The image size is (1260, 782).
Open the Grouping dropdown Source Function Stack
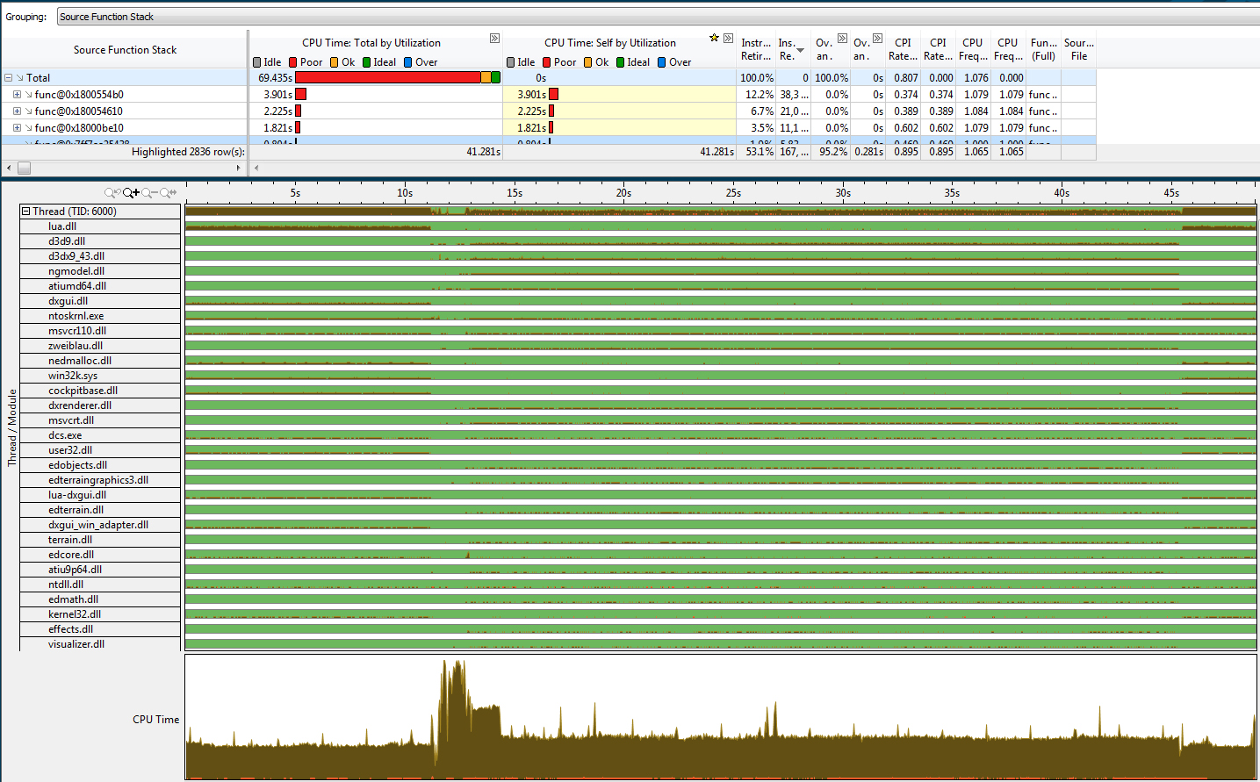pos(659,17)
